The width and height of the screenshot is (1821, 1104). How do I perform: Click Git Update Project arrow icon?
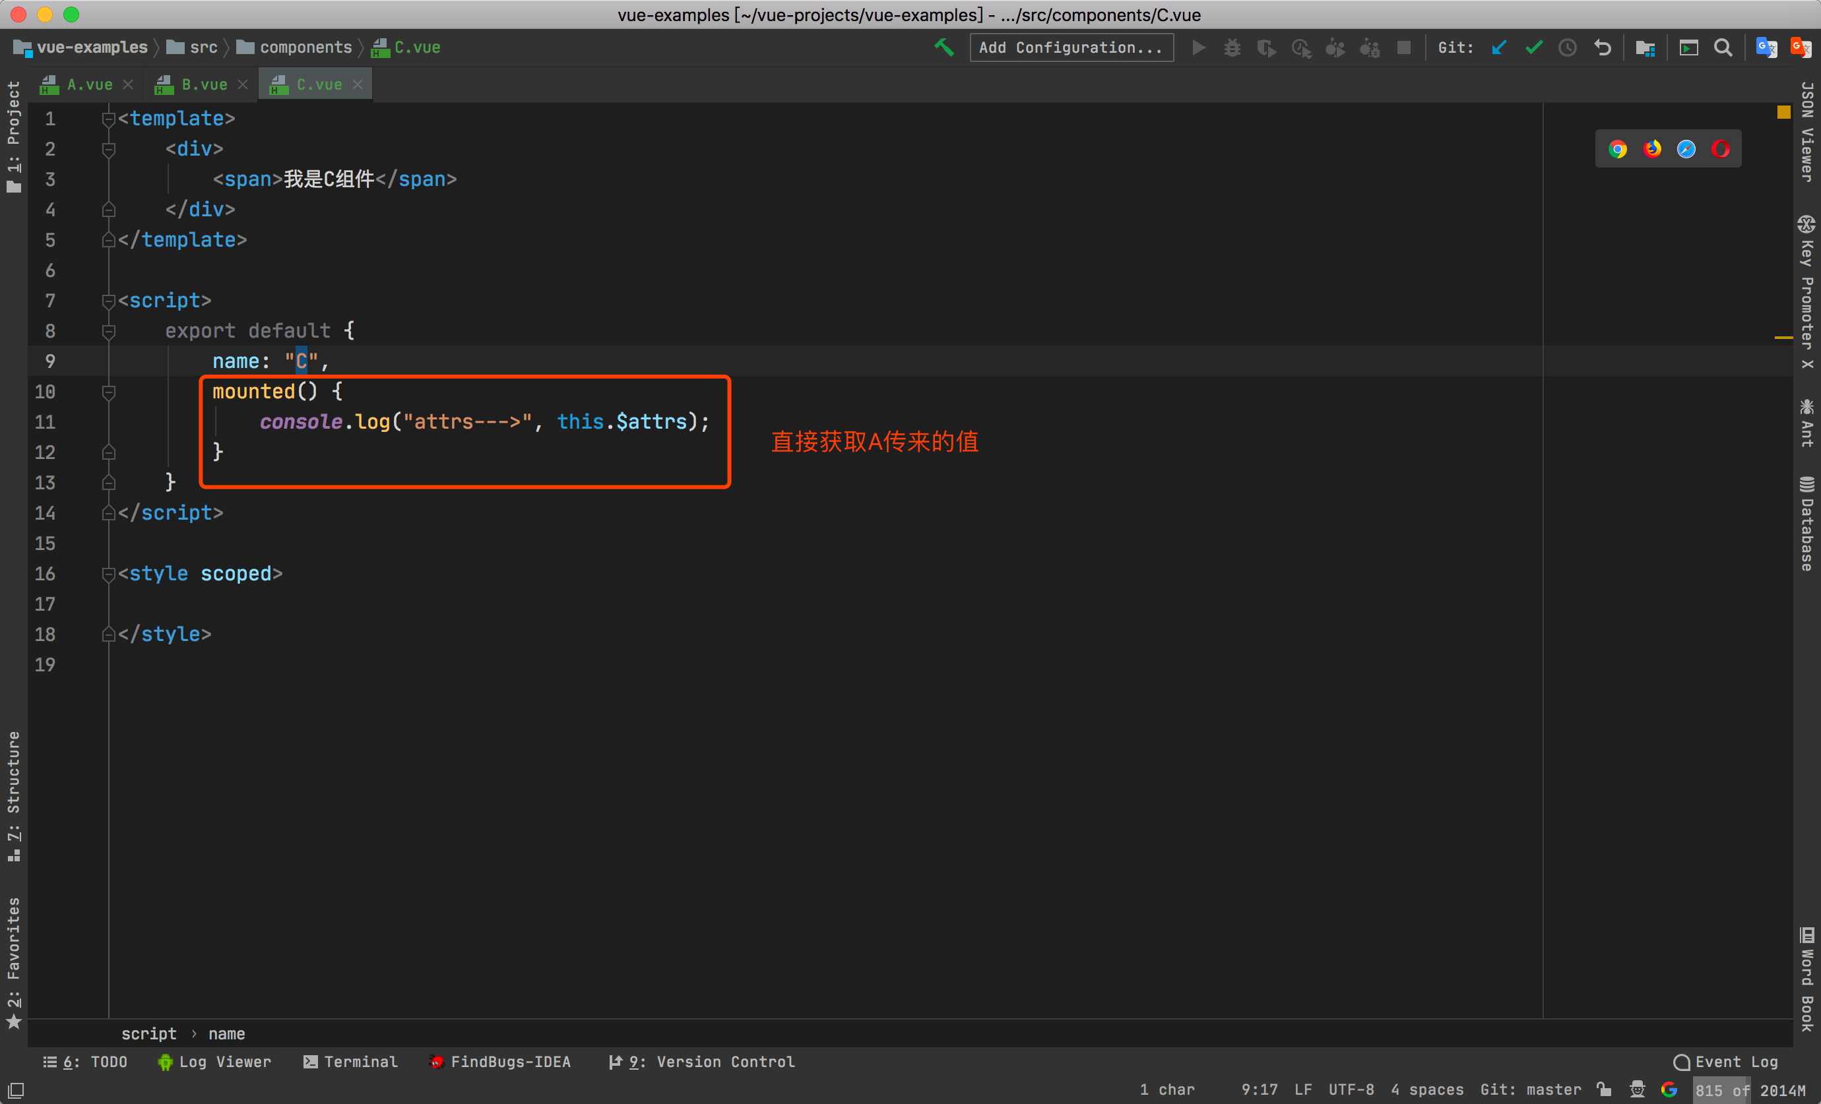click(x=1499, y=48)
